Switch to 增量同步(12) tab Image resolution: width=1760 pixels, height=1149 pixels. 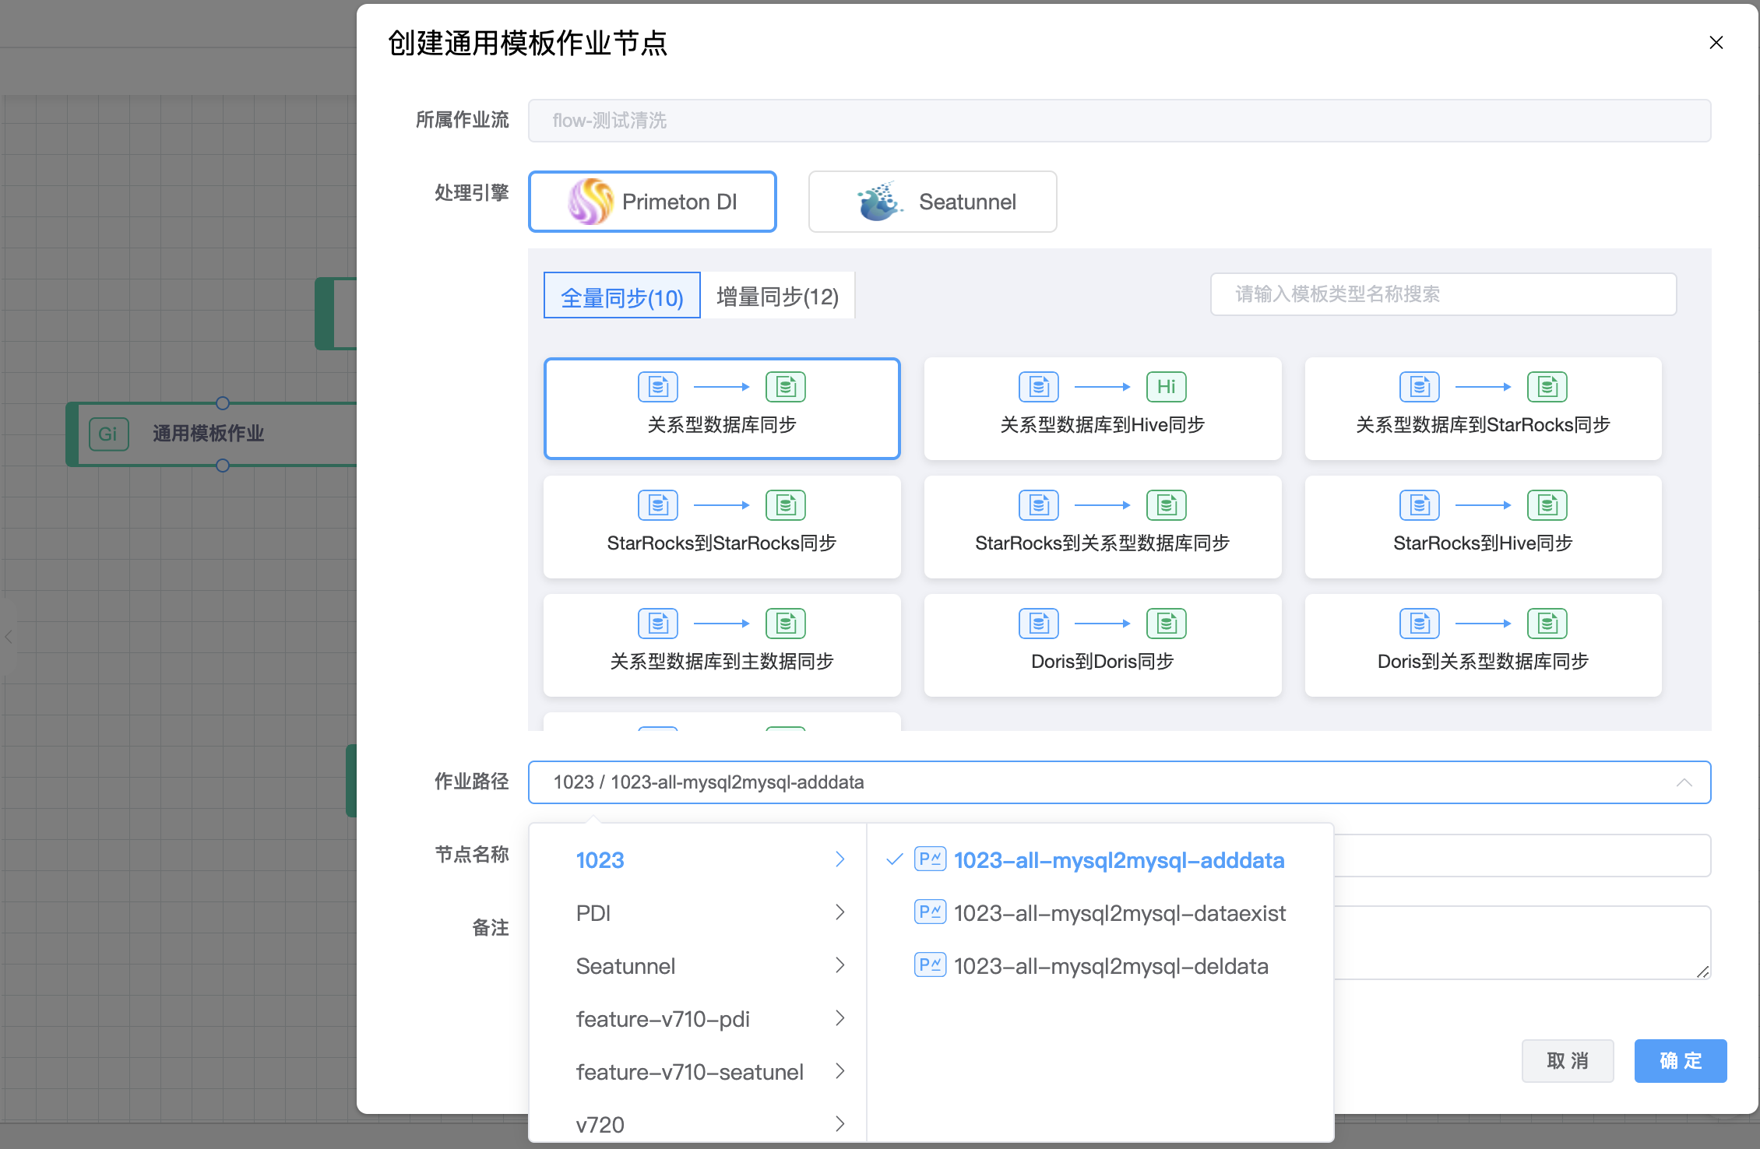777,297
